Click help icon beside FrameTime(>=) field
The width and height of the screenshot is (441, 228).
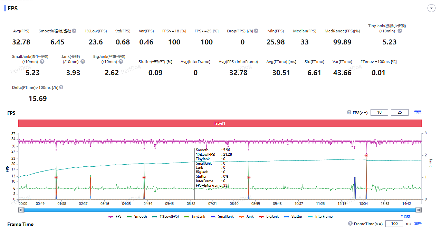tap(351, 224)
